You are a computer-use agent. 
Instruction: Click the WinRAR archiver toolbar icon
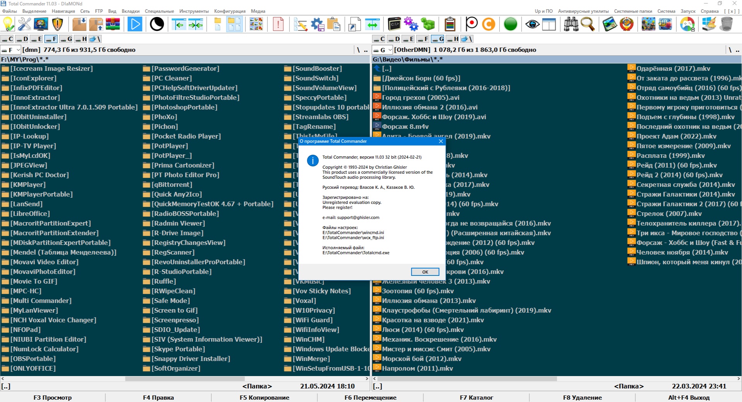click(113, 24)
